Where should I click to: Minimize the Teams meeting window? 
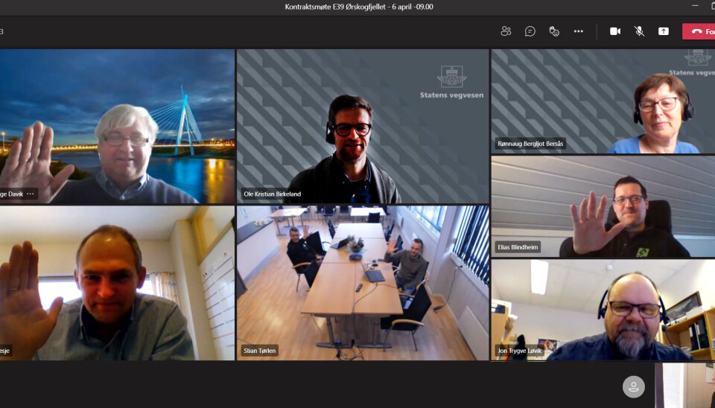click(694, 7)
